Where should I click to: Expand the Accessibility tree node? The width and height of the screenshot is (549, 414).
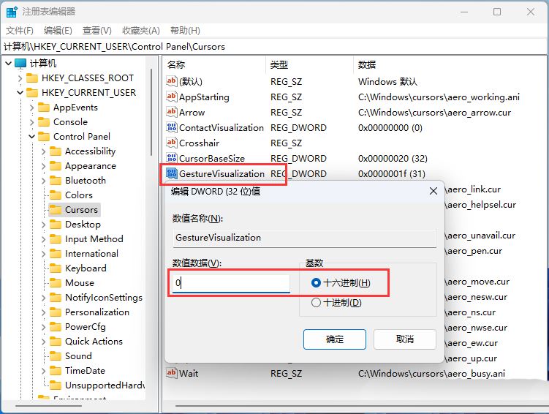[x=44, y=151]
